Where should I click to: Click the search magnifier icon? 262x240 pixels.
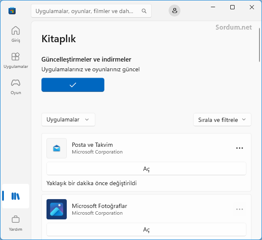(144, 11)
